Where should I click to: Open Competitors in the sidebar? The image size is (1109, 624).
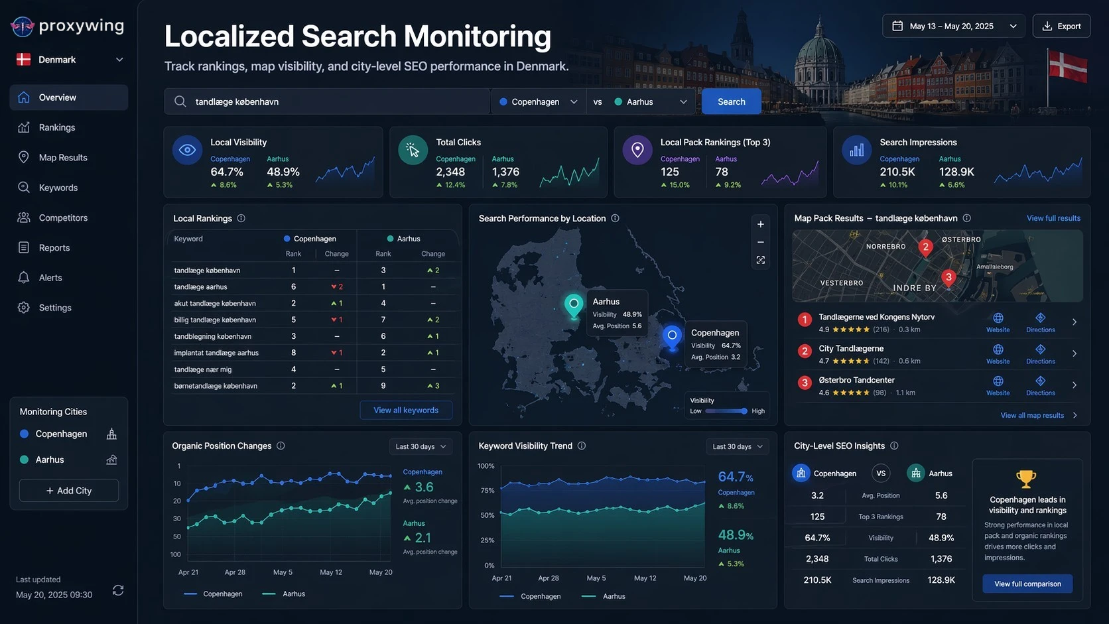[x=63, y=218]
